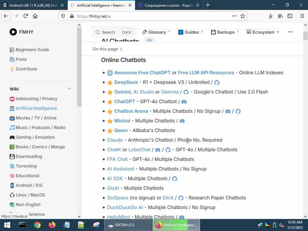Viewport: 308px width, 231px height.
Task: Follow the FFA Chat link
Action: 117,159
